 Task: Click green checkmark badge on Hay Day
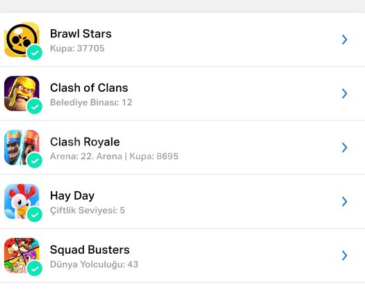[x=35, y=214]
